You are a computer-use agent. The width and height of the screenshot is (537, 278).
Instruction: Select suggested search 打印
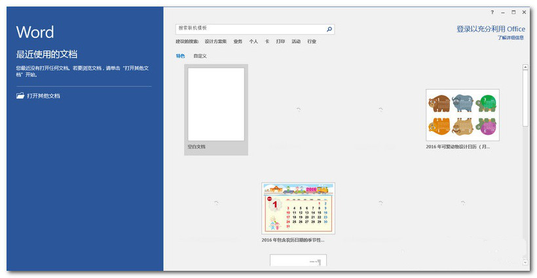click(280, 41)
